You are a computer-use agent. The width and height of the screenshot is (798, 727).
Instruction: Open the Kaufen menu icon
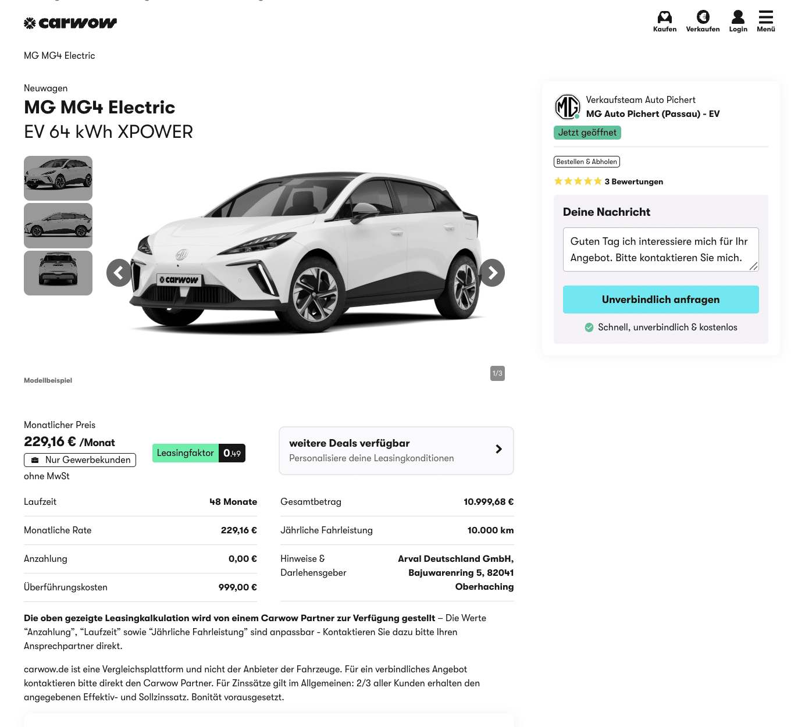click(665, 17)
